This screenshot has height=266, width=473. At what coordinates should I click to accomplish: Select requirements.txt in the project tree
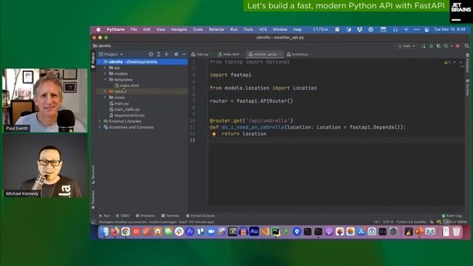pyautogui.click(x=127, y=115)
